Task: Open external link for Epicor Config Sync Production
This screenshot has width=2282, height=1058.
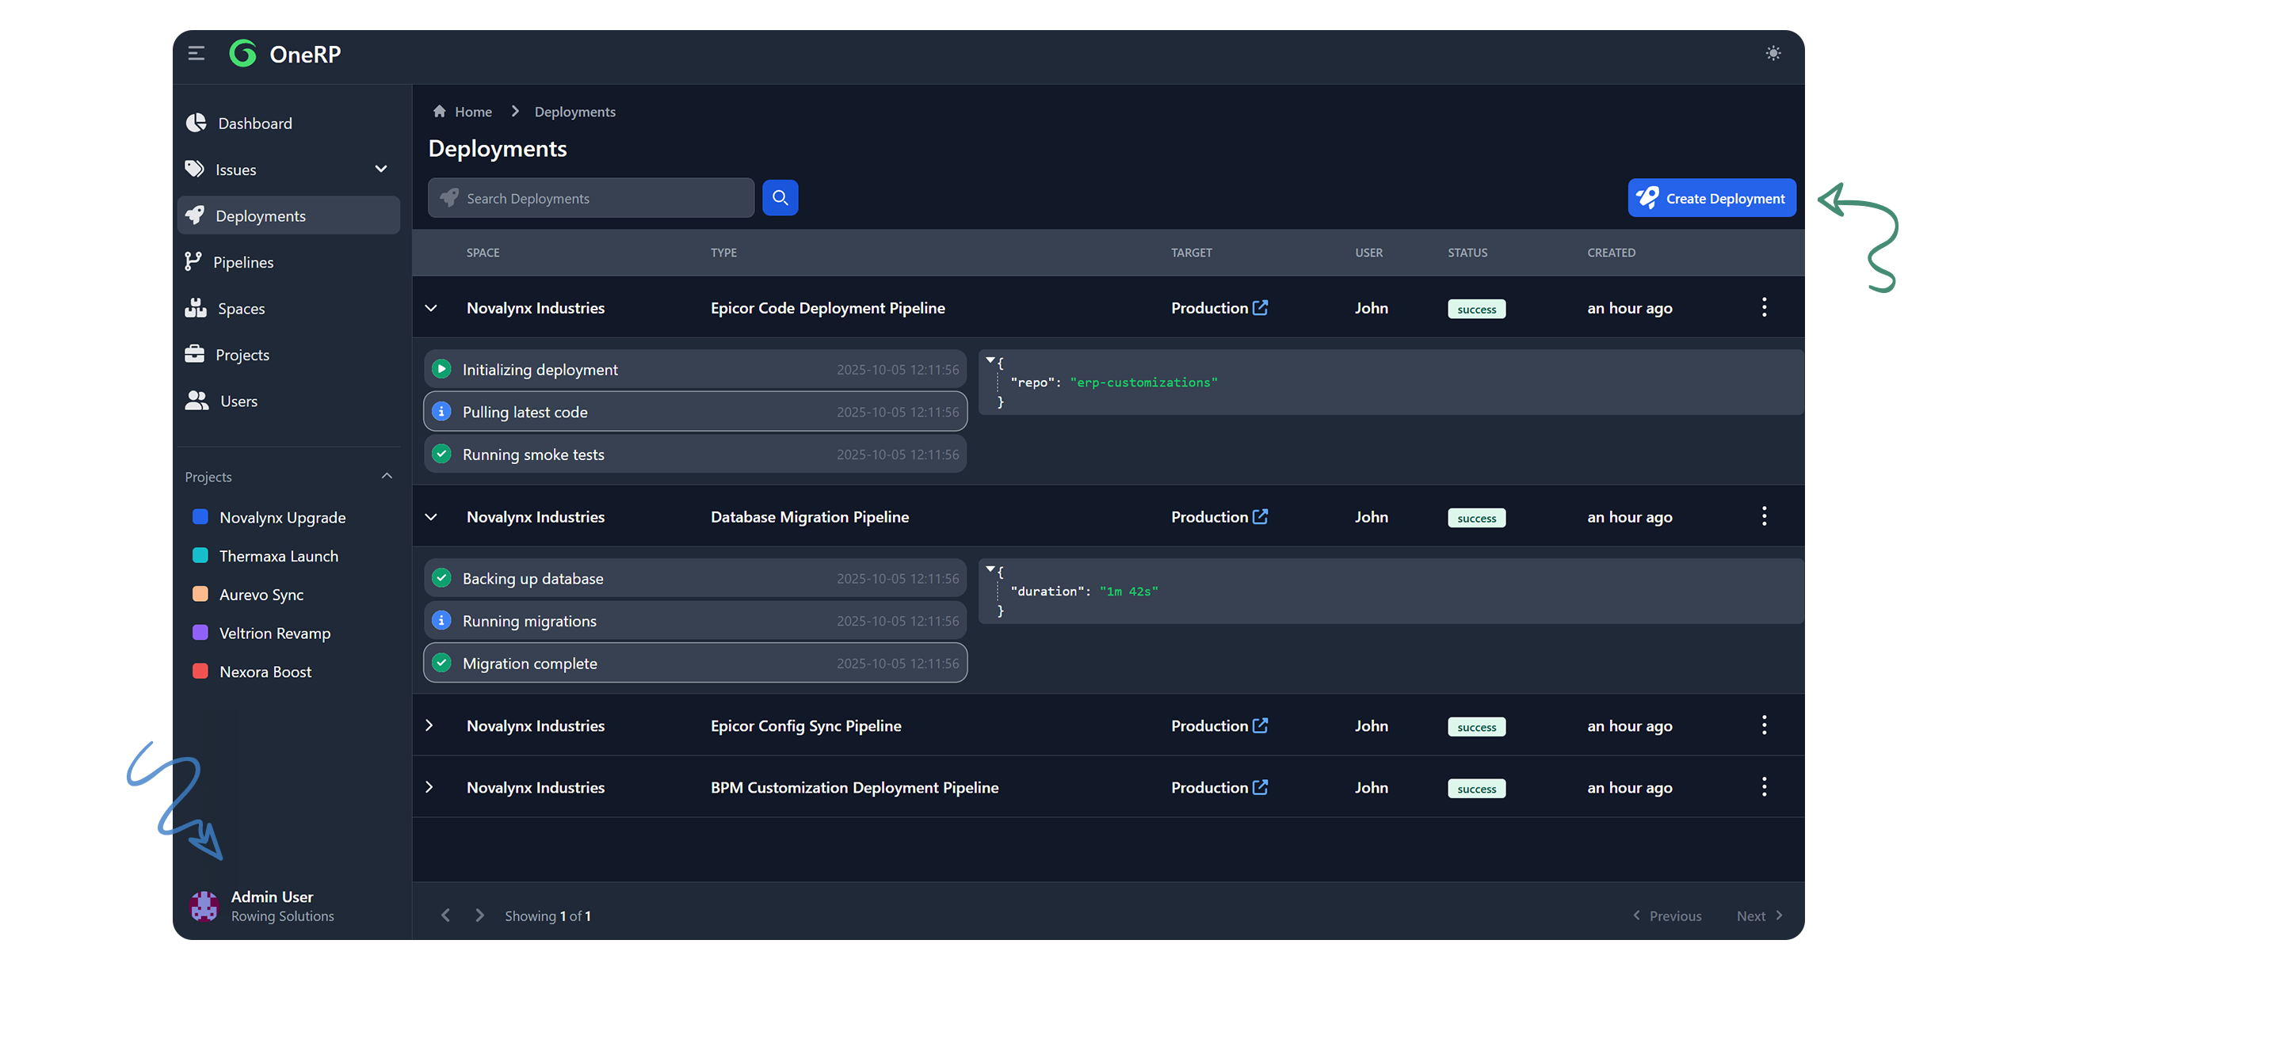Action: tap(1261, 725)
